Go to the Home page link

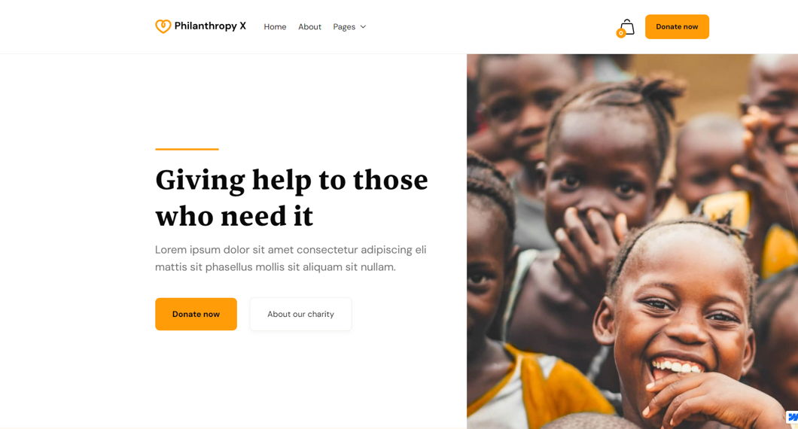(275, 27)
